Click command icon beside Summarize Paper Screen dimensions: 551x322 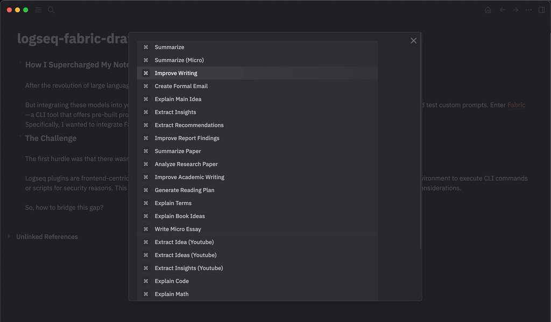(146, 151)
